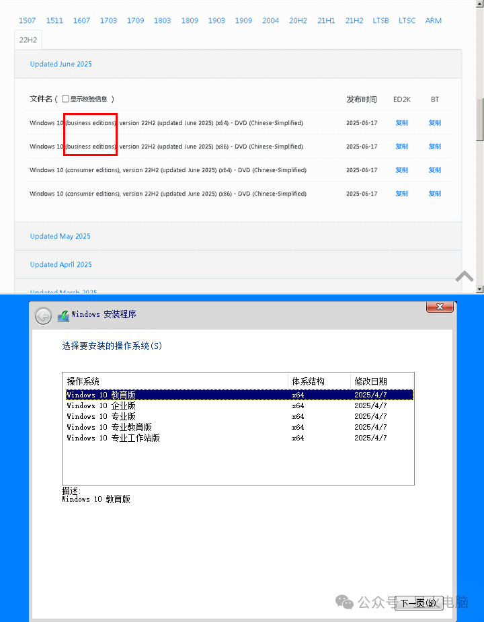Open the 2004 version tab
The image size is (484, 622).
pyautogui.click(x=270, y=21)
